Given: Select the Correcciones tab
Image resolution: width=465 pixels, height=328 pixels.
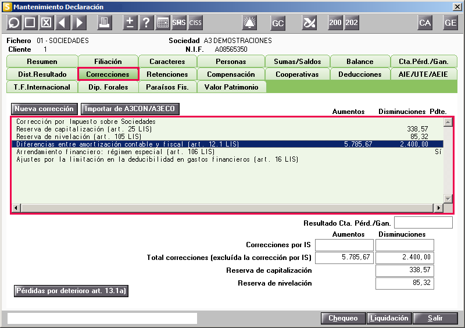Looking at the screenshot, I should coord(108,74).
